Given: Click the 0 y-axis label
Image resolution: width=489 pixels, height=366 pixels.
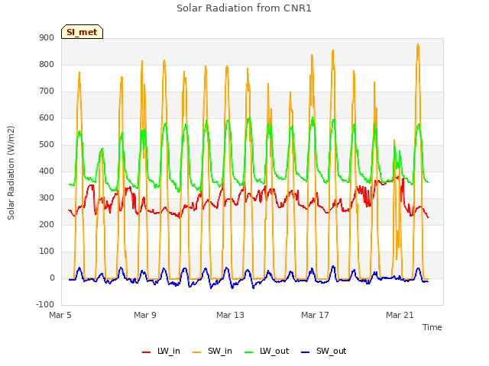Looking at the screenshot, I should 52,278.
